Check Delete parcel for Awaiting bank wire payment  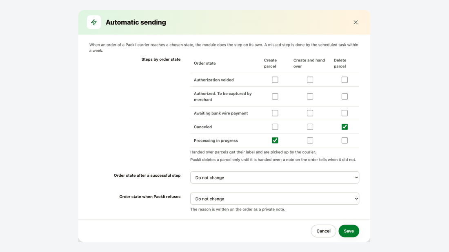[345, 113]
